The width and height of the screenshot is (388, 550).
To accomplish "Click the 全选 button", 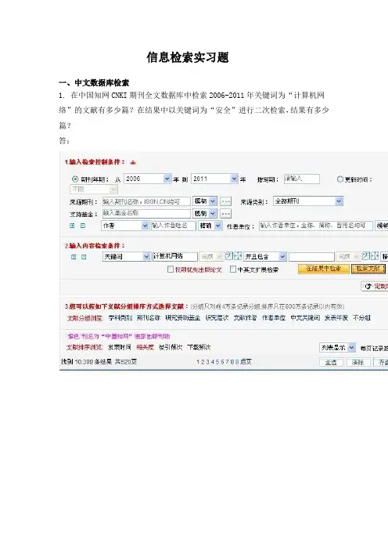I will tap(331, 362).
